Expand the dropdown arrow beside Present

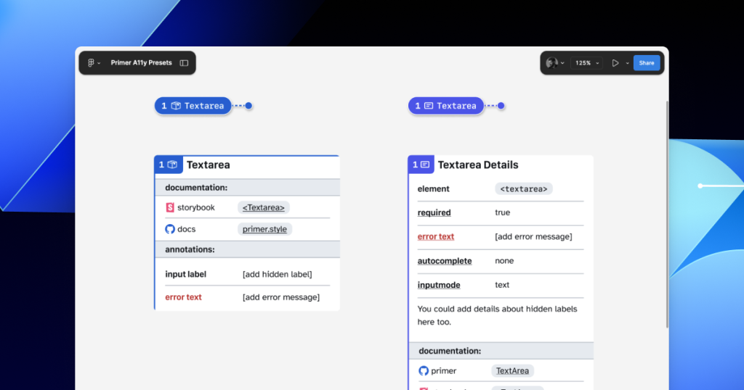[627, 63]
